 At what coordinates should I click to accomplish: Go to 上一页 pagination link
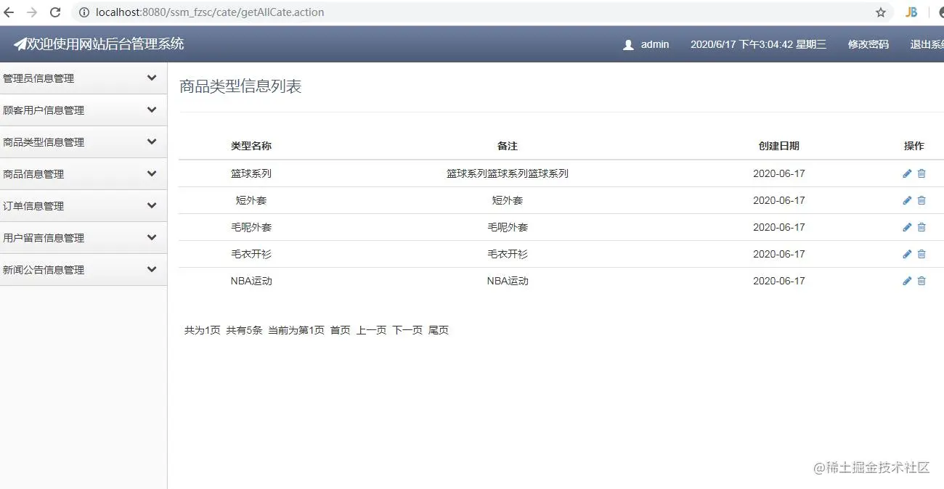coord(371,330)
